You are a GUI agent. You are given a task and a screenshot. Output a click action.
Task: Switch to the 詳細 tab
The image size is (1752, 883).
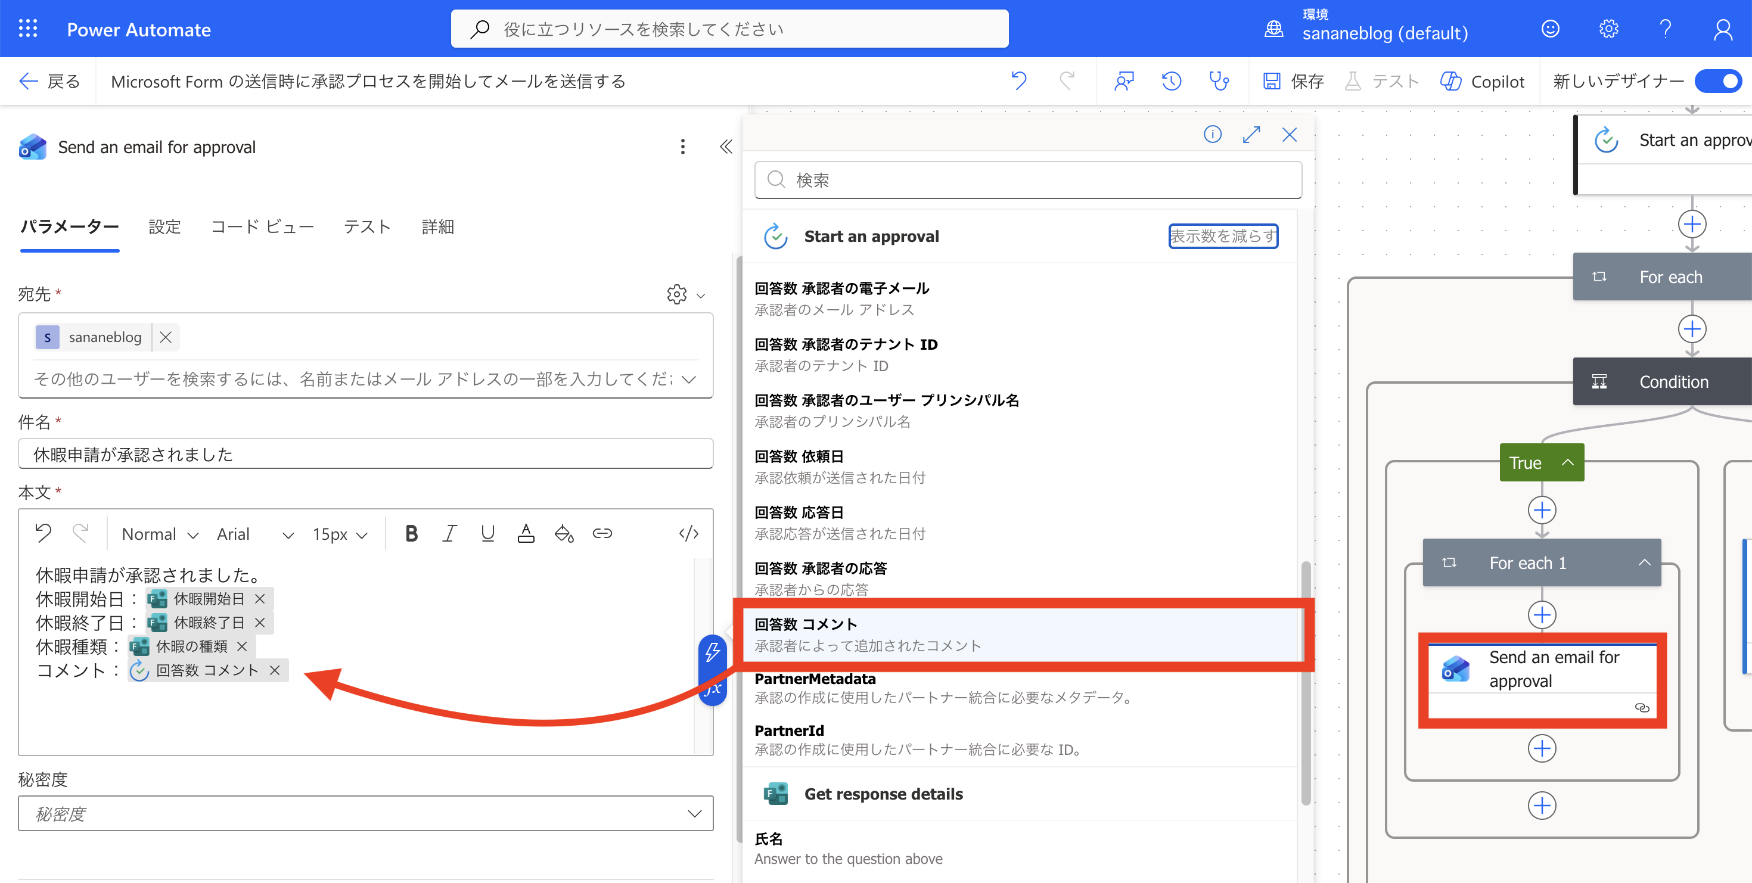[x=437, y=227]
